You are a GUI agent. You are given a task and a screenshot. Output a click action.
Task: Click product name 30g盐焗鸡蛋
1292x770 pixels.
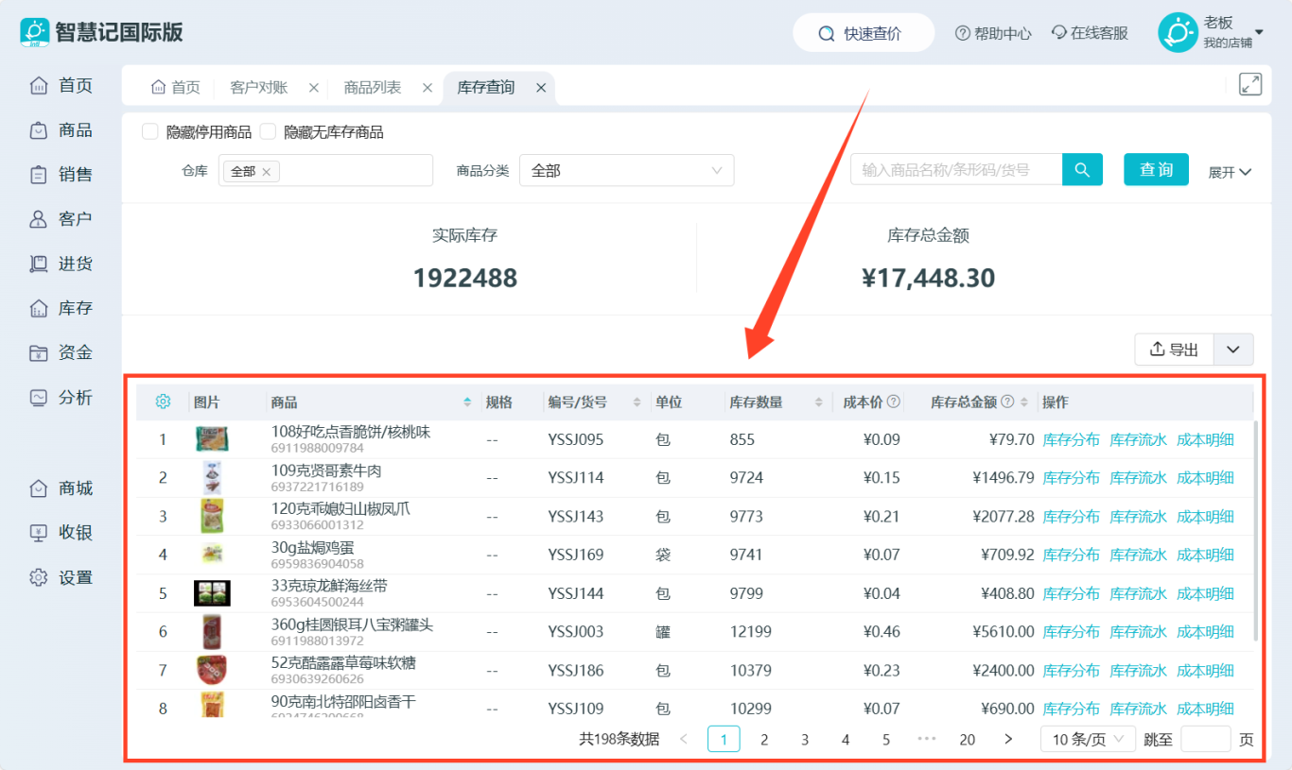[x=313, y=547]
